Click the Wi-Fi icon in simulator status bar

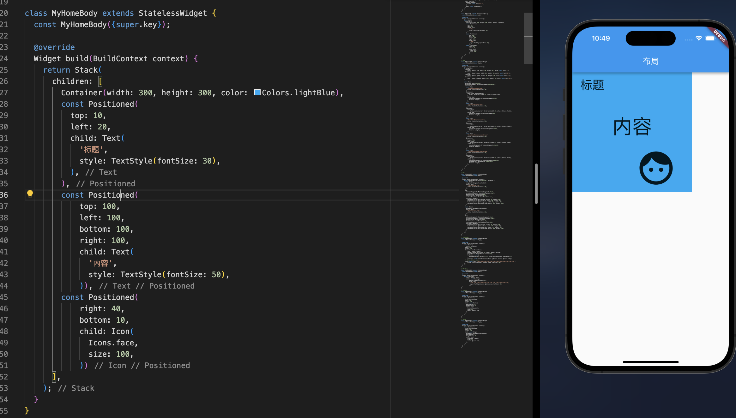coord(699,38)
